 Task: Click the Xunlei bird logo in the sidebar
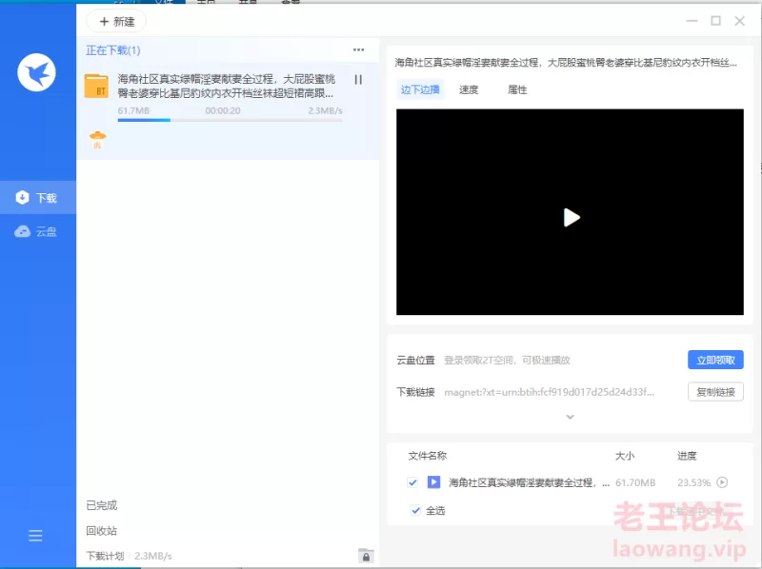[38, 72]
